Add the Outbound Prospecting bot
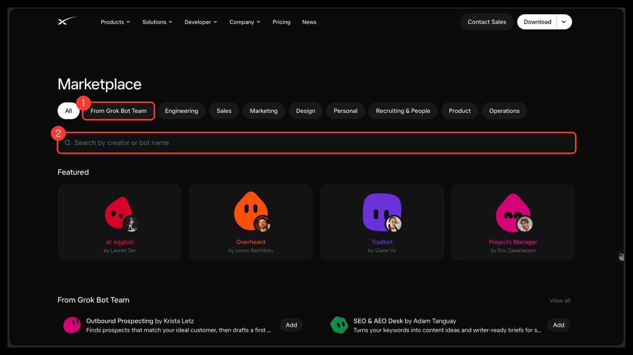This screenshot has height=355, width=633. (x=291, y=325)
